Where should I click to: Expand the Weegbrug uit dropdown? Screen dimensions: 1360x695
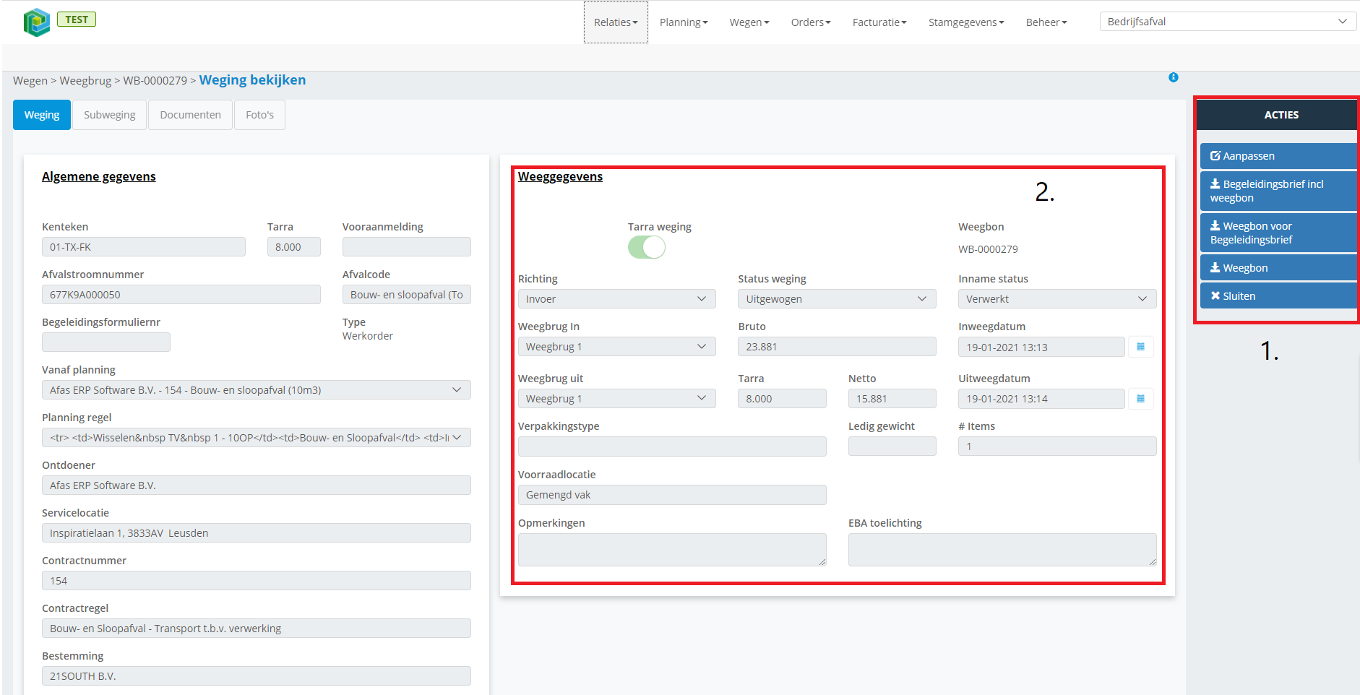click(x=616, y=399)
